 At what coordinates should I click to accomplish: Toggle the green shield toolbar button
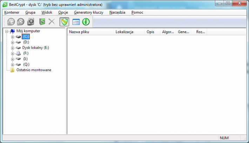[64, 22]
